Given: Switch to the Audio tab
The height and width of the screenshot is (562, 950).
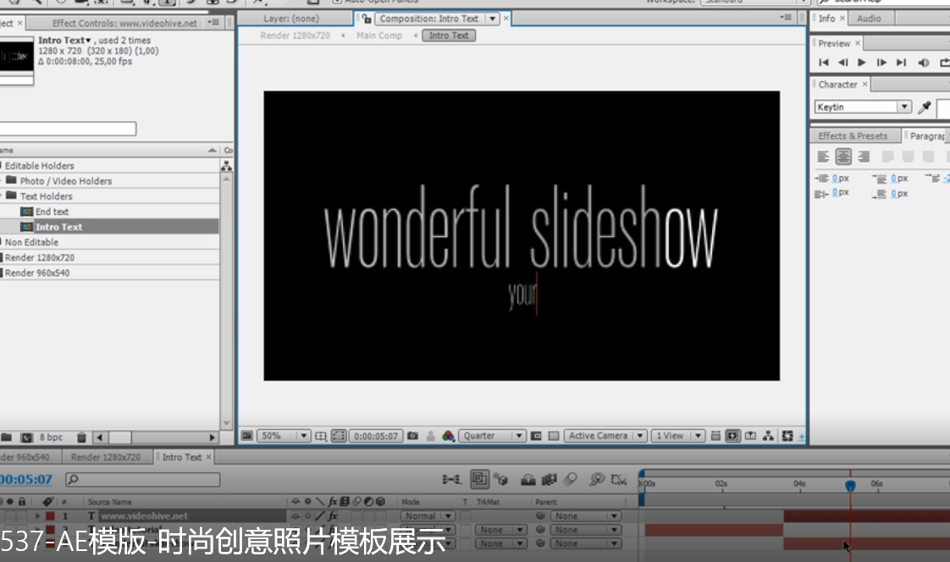Looking at the screenshot, I should 869,19.
